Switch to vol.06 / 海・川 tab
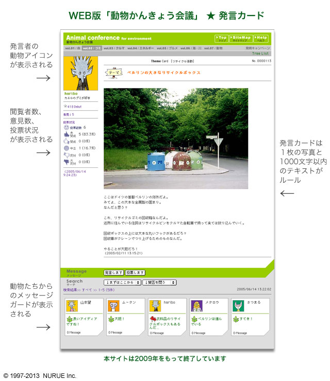 [x=191, y=48]
